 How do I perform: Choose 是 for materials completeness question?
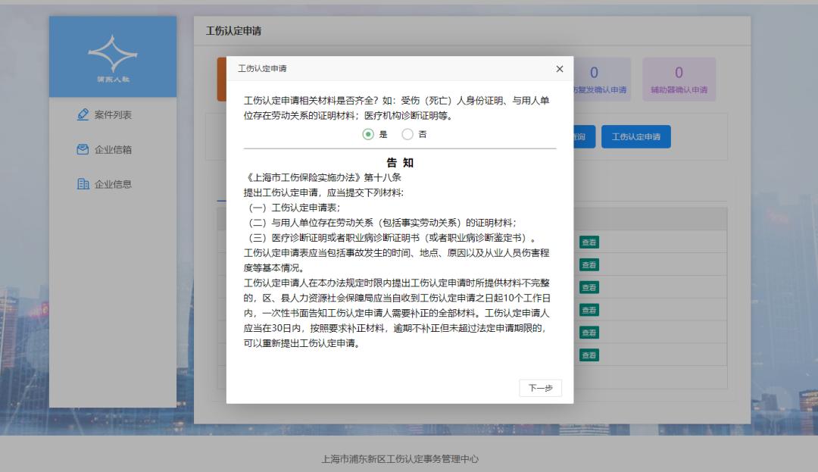(369, 133)
